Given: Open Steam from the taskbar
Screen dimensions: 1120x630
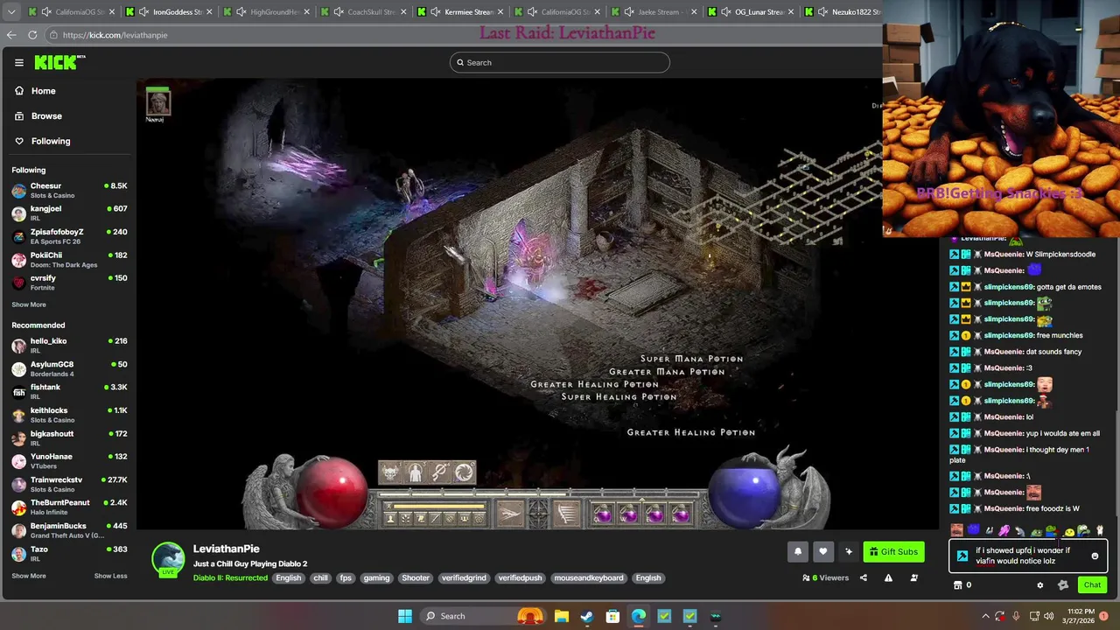Looking at the screenshot, I should coord(586,616).
